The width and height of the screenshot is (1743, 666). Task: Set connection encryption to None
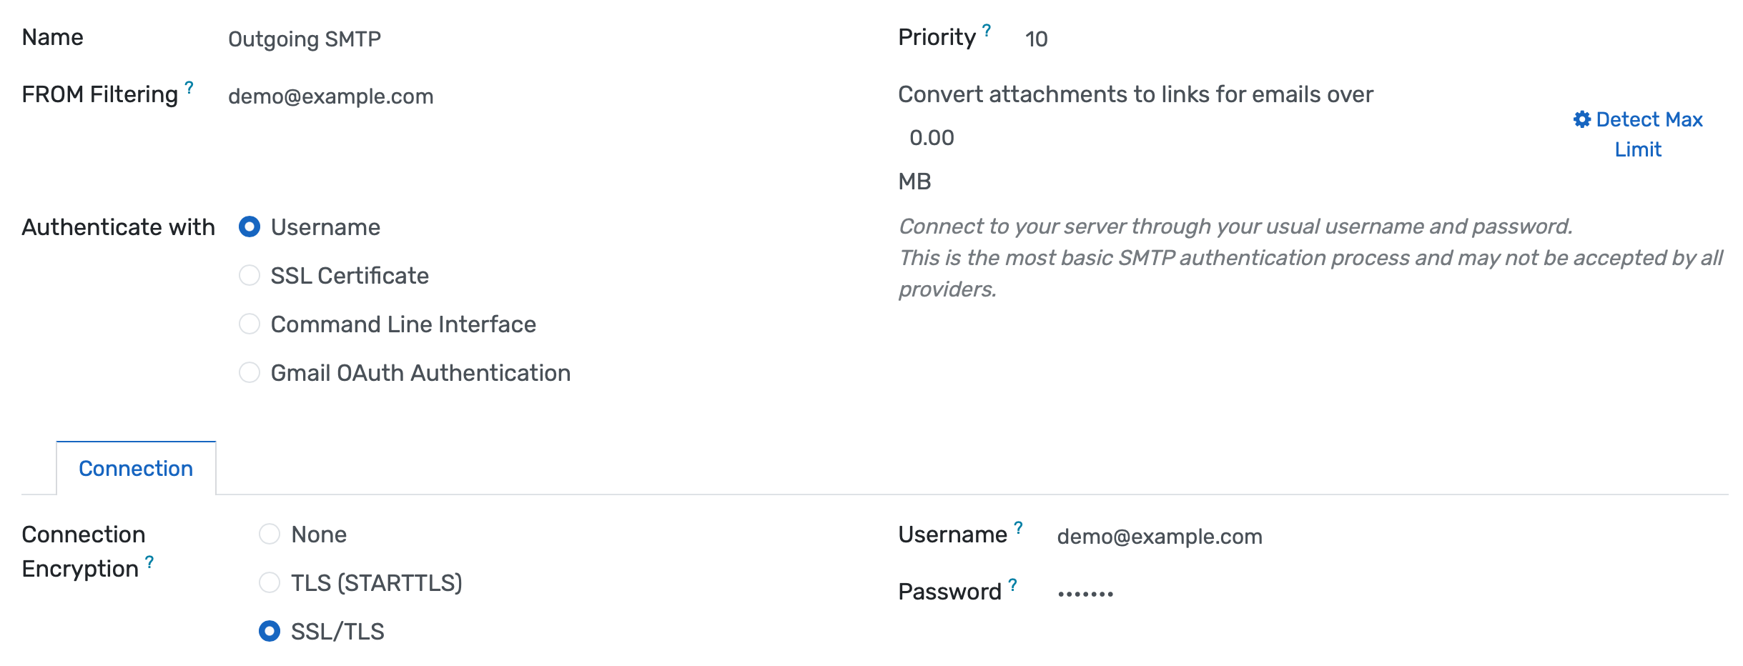click(270, 535)
